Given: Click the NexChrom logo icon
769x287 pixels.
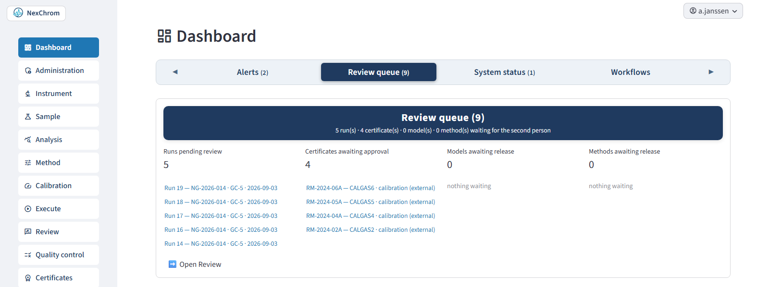Looking at the screenshot, I should [18, 13].
